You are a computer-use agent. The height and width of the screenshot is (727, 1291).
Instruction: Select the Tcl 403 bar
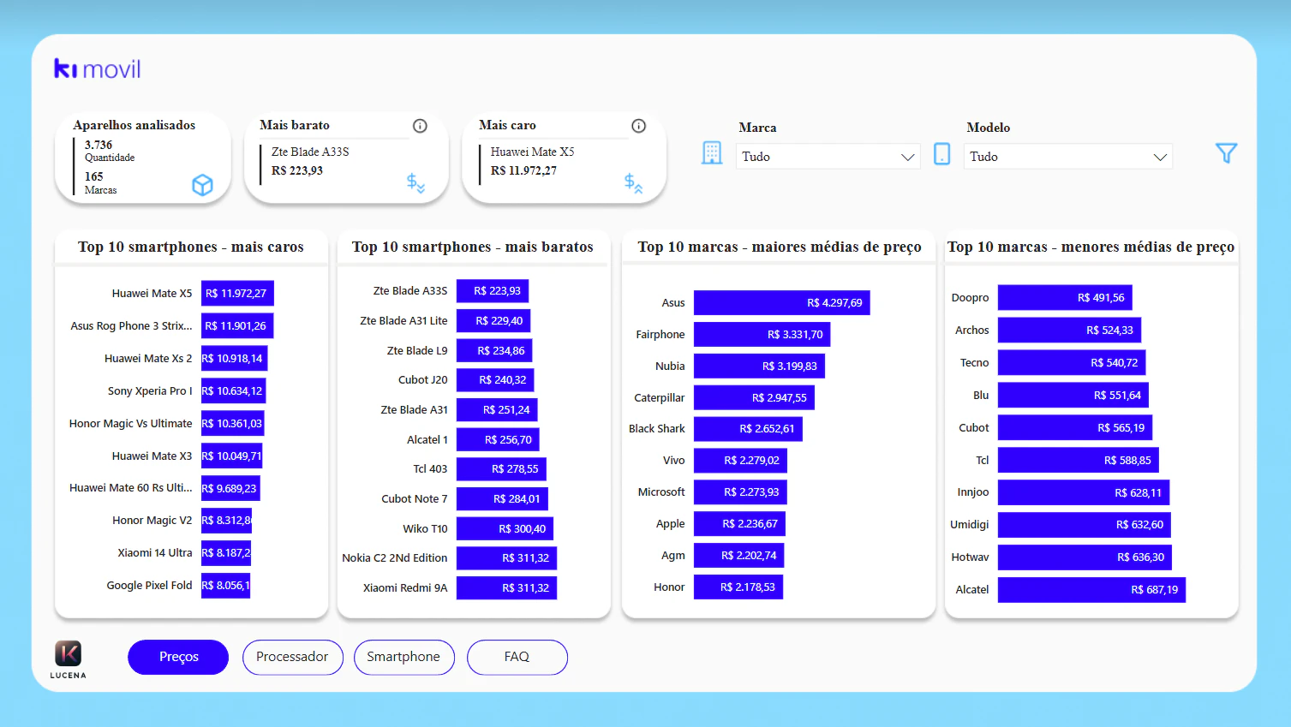[x=501, y=468]
